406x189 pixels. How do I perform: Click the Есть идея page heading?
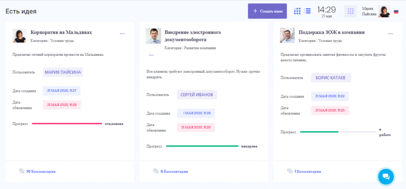(21, 11)
